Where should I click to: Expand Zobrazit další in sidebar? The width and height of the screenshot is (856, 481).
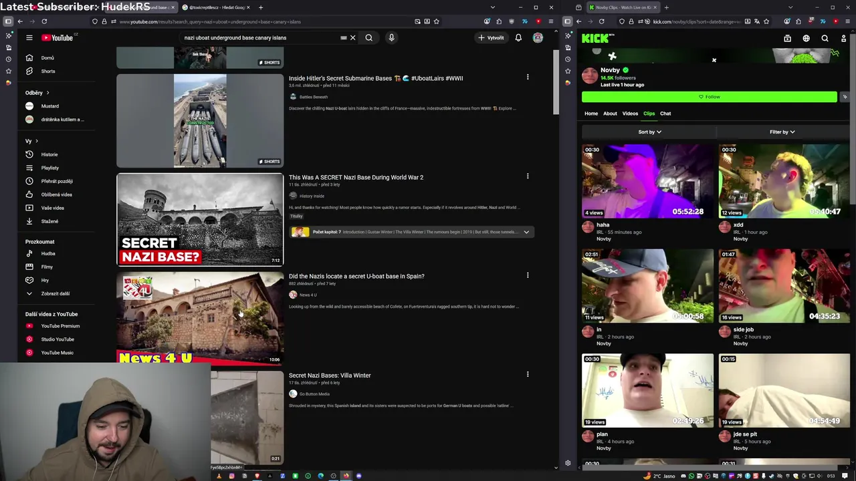click(55, 293)
